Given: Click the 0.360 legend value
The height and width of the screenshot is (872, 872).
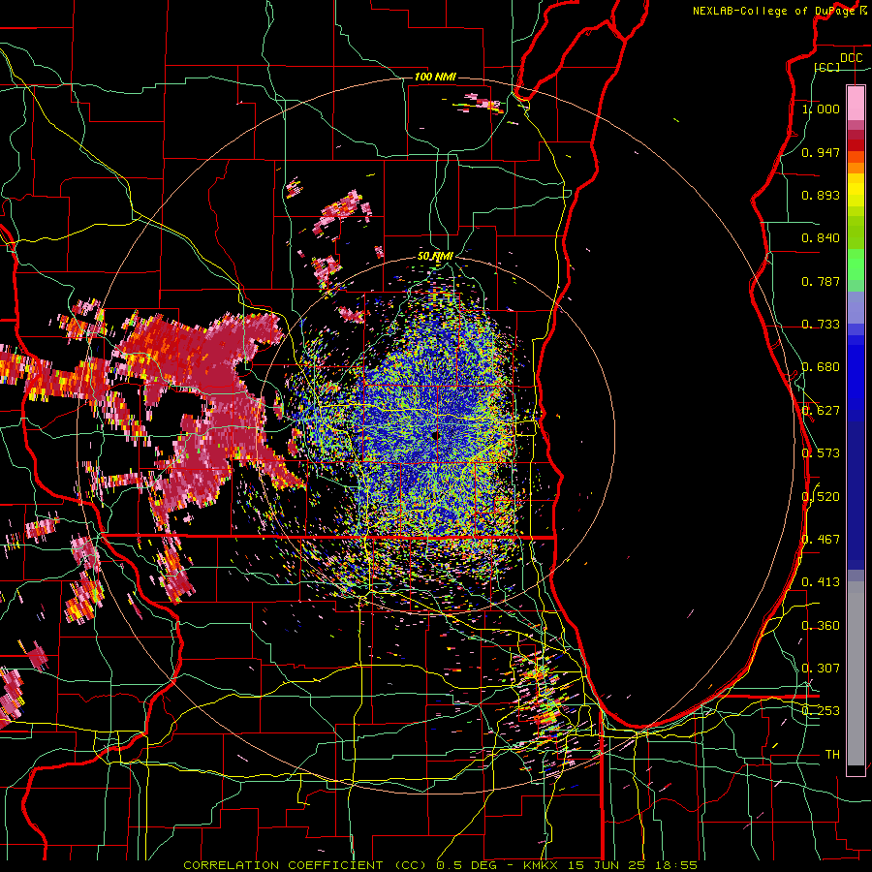Looking at the screenshot, I should coord(821,626).
